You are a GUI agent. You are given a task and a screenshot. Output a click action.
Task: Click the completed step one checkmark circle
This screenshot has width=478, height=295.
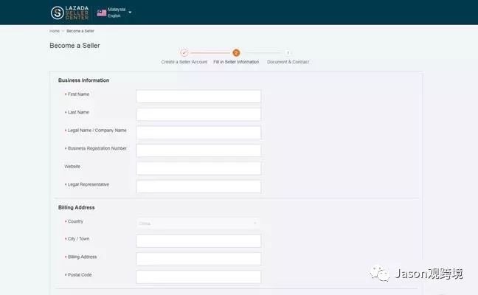[x=184, y=52]
